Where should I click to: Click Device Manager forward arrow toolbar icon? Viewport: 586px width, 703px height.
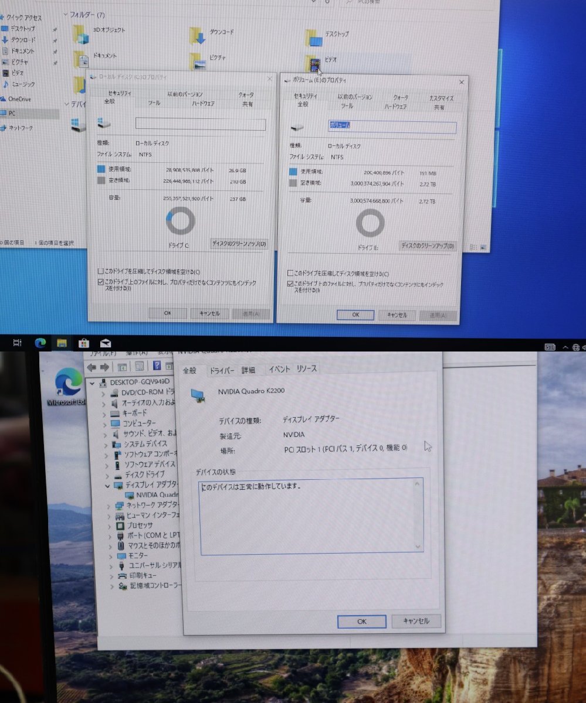click(104, 367)
